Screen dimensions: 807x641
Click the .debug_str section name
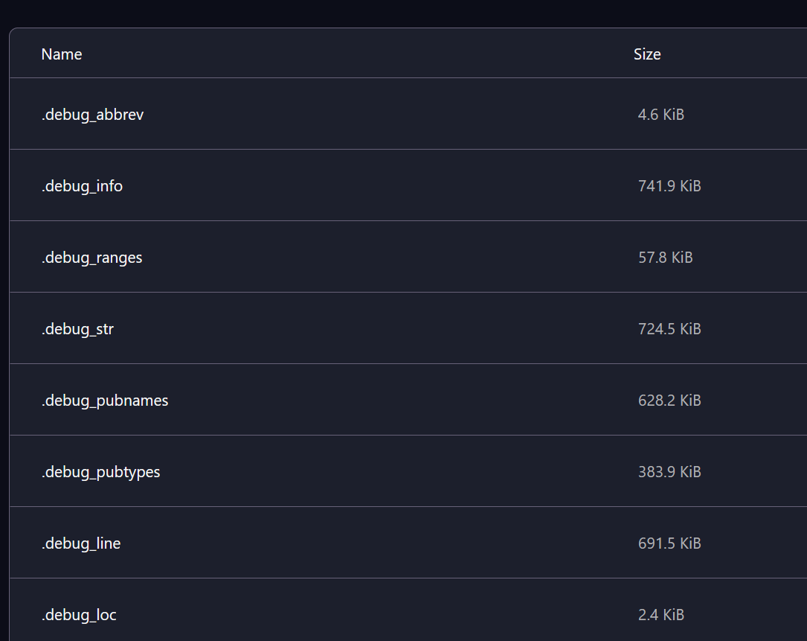click(x=77, y=329)
